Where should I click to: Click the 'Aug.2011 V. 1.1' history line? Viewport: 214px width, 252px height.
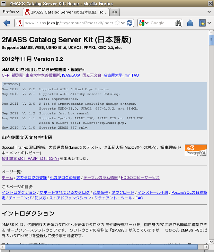point(73,118)
